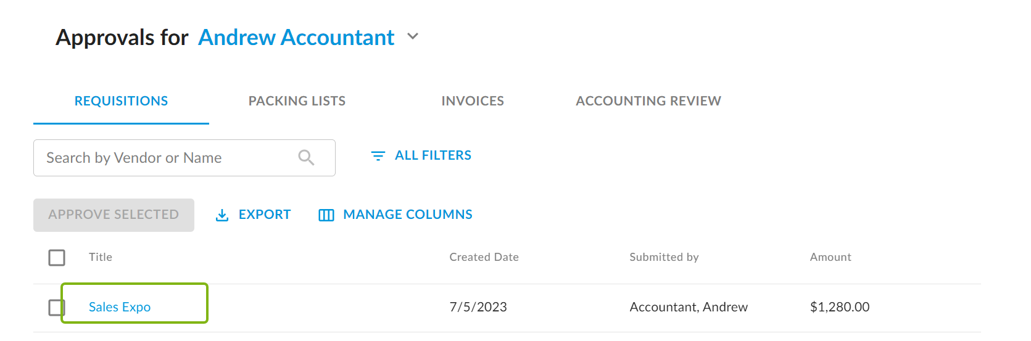Click the 7/5/2023 created date cell

[x=478, y=307]
